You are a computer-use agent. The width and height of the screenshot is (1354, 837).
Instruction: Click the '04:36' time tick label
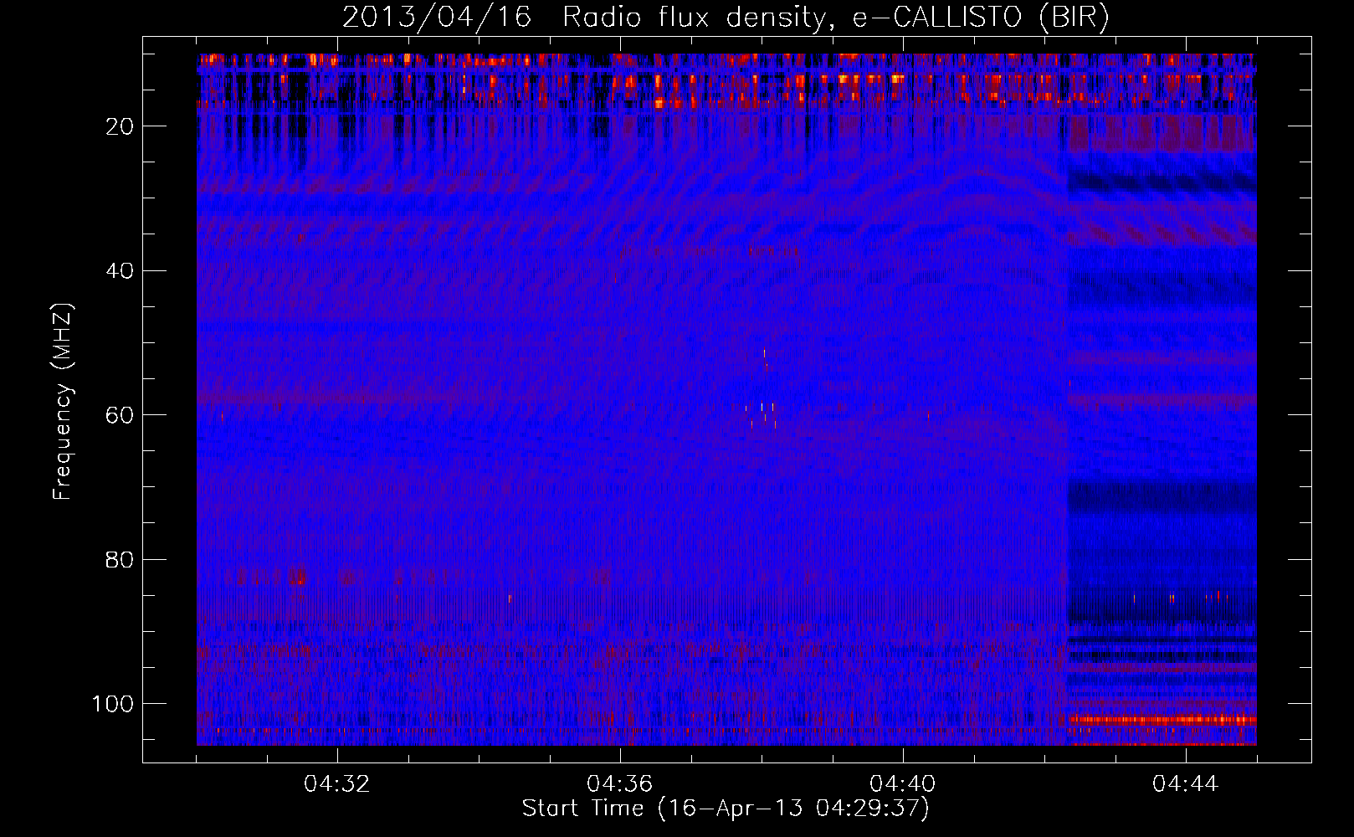tap(620, 784)
